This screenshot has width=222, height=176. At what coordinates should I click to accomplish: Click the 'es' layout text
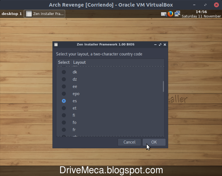[x=75, y=101]
